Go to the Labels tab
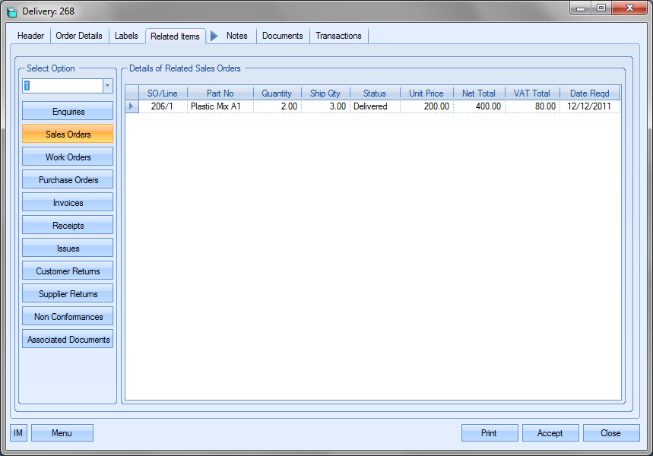Image resolution: width=653 pixels, height=456 pixels. (126, 36)
